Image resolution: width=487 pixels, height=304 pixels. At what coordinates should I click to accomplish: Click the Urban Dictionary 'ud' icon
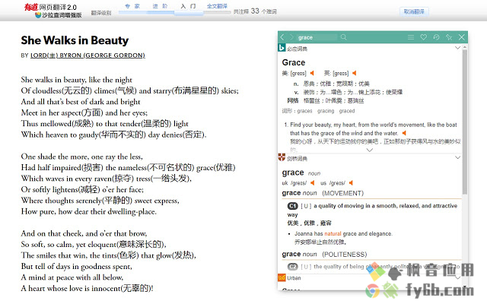pos(282,277)
